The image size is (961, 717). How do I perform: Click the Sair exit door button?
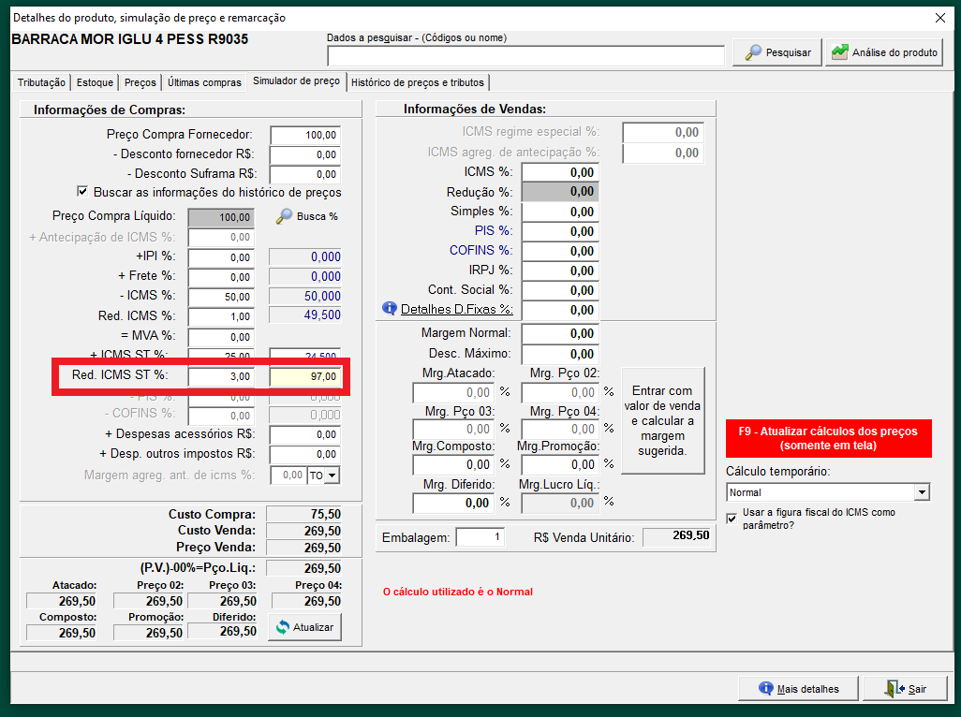click(x=905, y=689)
